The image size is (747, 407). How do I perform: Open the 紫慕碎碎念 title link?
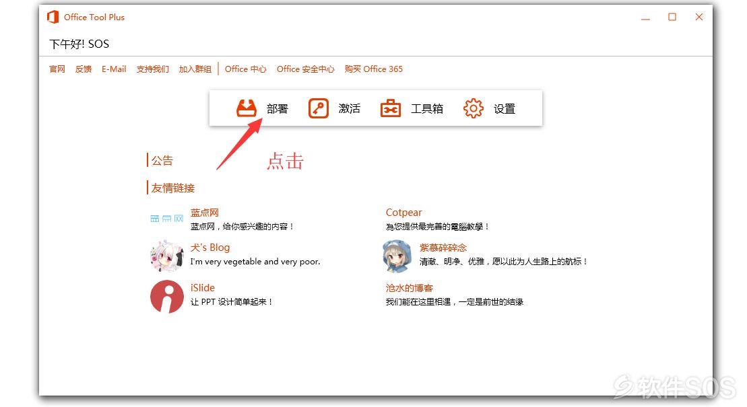(x=443, y=248)
